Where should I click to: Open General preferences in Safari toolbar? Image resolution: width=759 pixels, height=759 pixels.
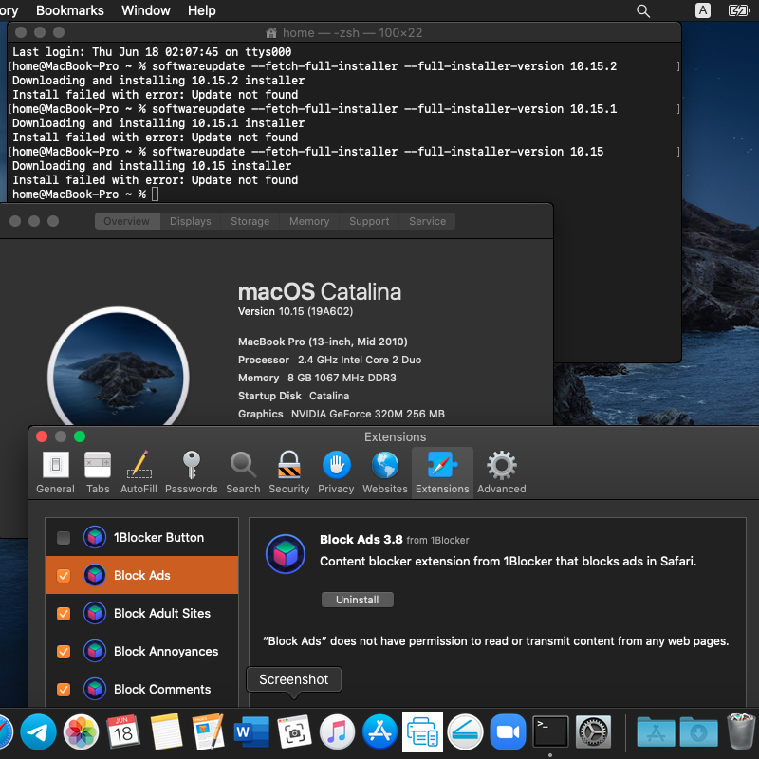[x=55, y=472]
